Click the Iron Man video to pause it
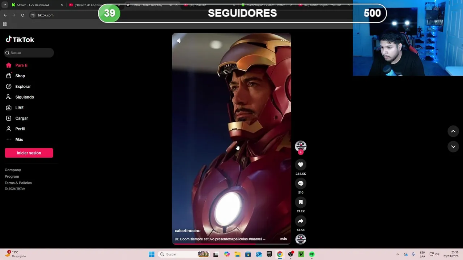Screen dimensions: 463x260 pos(231,139)
